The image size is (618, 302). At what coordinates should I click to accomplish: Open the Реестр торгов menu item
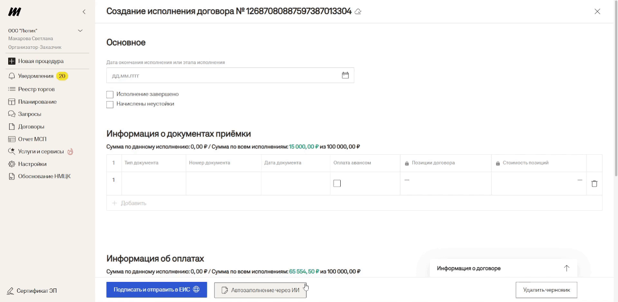[x=36, y=89]
